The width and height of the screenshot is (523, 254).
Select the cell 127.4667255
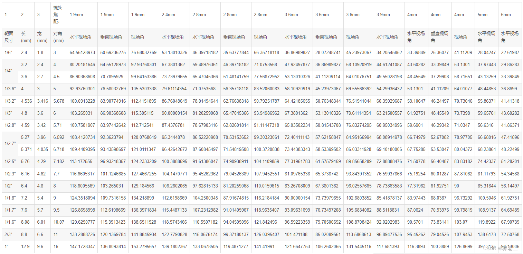[x=144, y=174]
